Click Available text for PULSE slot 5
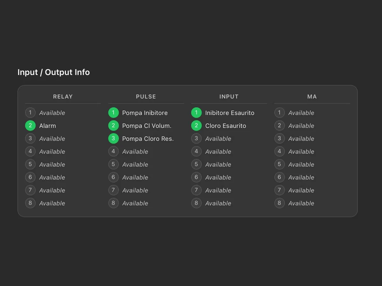 click(135, 165)
